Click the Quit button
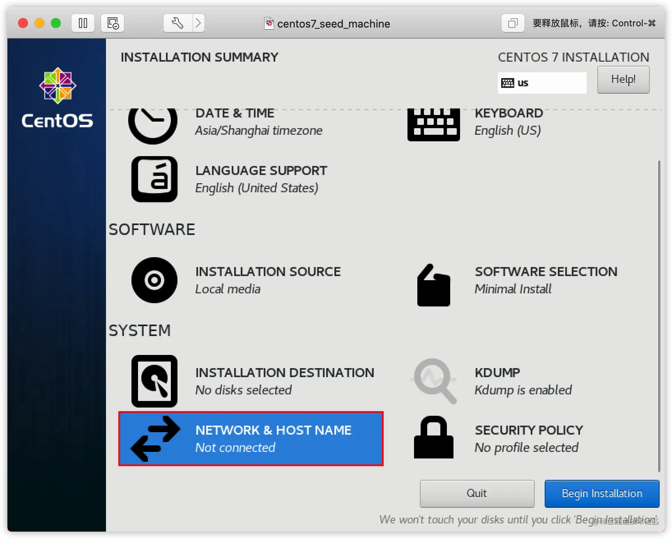The height and width of the screenshot is (539, 672). [x=477, y=493]
